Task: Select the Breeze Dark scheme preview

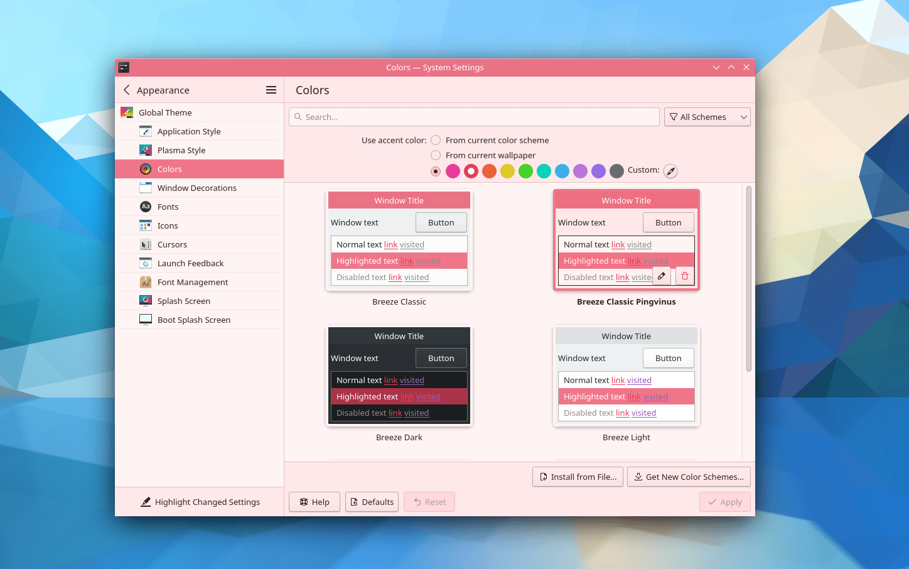Action: [399, 376]
